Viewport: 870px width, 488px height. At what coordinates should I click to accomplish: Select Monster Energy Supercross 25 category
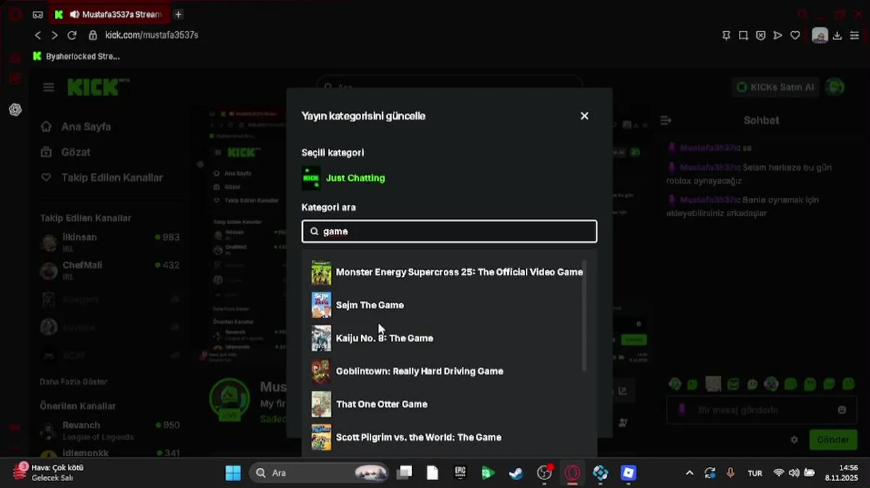point(447,272)
